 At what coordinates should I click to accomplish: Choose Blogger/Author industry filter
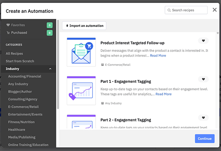pos(20,92)
